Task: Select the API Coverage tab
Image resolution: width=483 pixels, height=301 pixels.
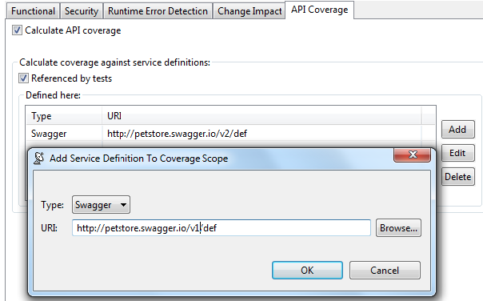Action: coord(319,10)
